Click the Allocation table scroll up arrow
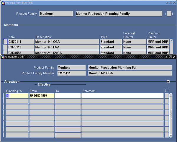Screen dimensions: 177x142 coord(171,95)
